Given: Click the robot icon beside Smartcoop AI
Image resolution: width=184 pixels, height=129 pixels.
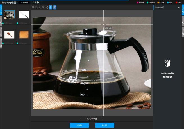Looking at the screenshot, I should 15,2.
